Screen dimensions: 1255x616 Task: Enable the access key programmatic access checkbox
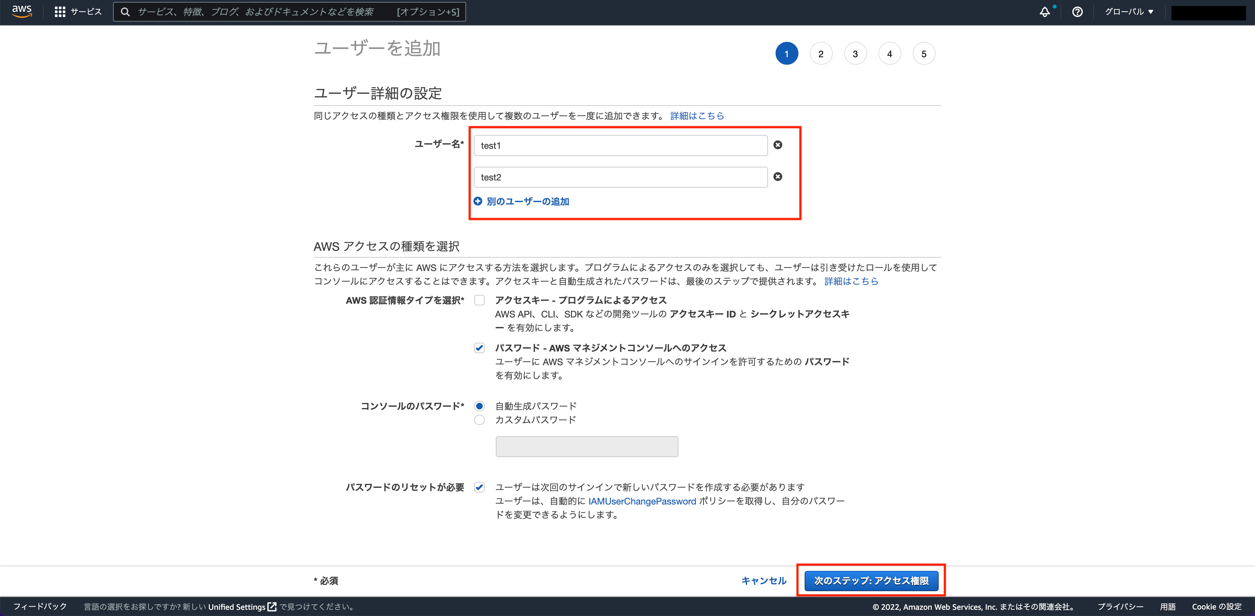pos(479,300)
